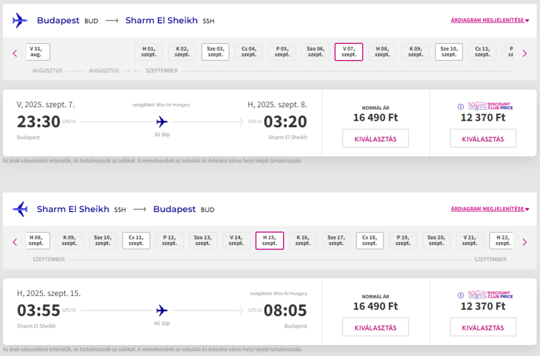
Task: Go to next return dates with right arrow
Action: 524,242
